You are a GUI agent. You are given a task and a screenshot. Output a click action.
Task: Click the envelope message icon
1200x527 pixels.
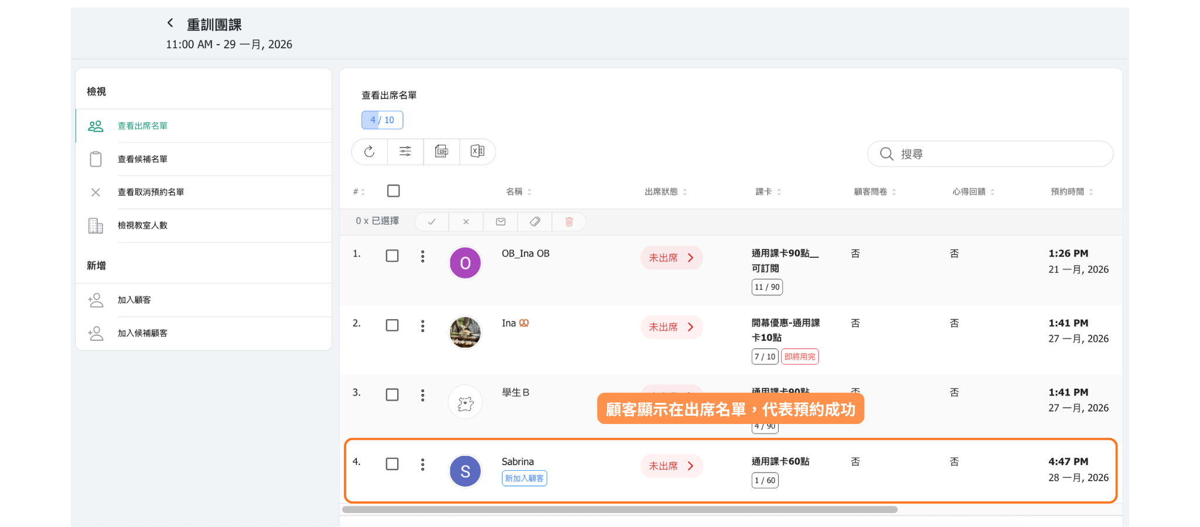(500, 222)
